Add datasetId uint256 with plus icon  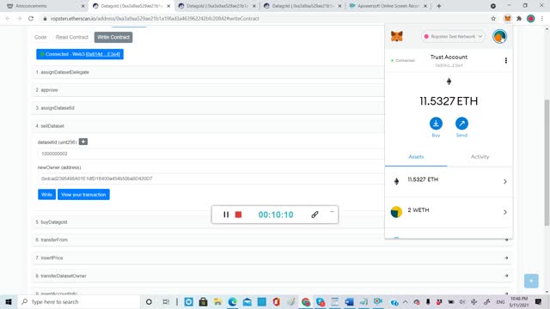(x=83, y=142)
